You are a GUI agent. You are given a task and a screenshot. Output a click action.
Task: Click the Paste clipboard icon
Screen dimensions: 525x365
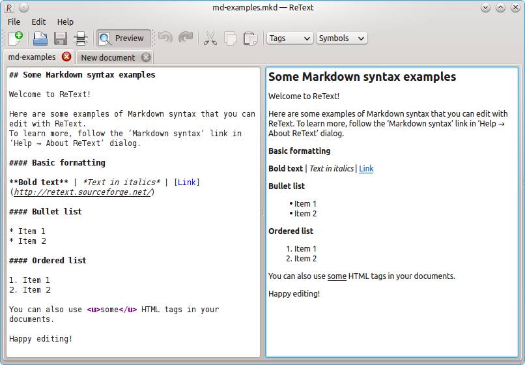point(250,38)
